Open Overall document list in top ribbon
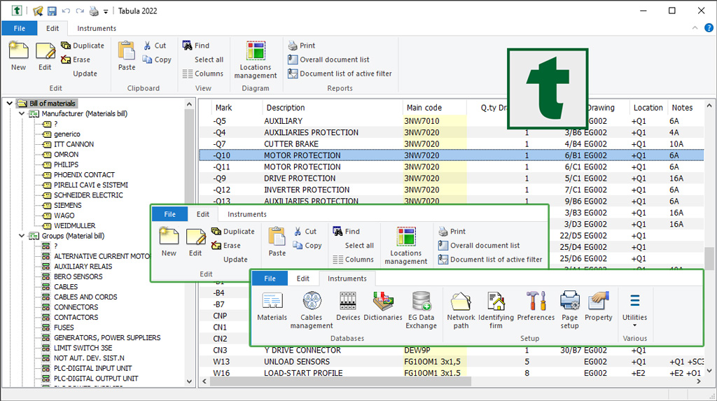This screenshot has width=717, height=401. pyautogui.click(x=329, y=59)
